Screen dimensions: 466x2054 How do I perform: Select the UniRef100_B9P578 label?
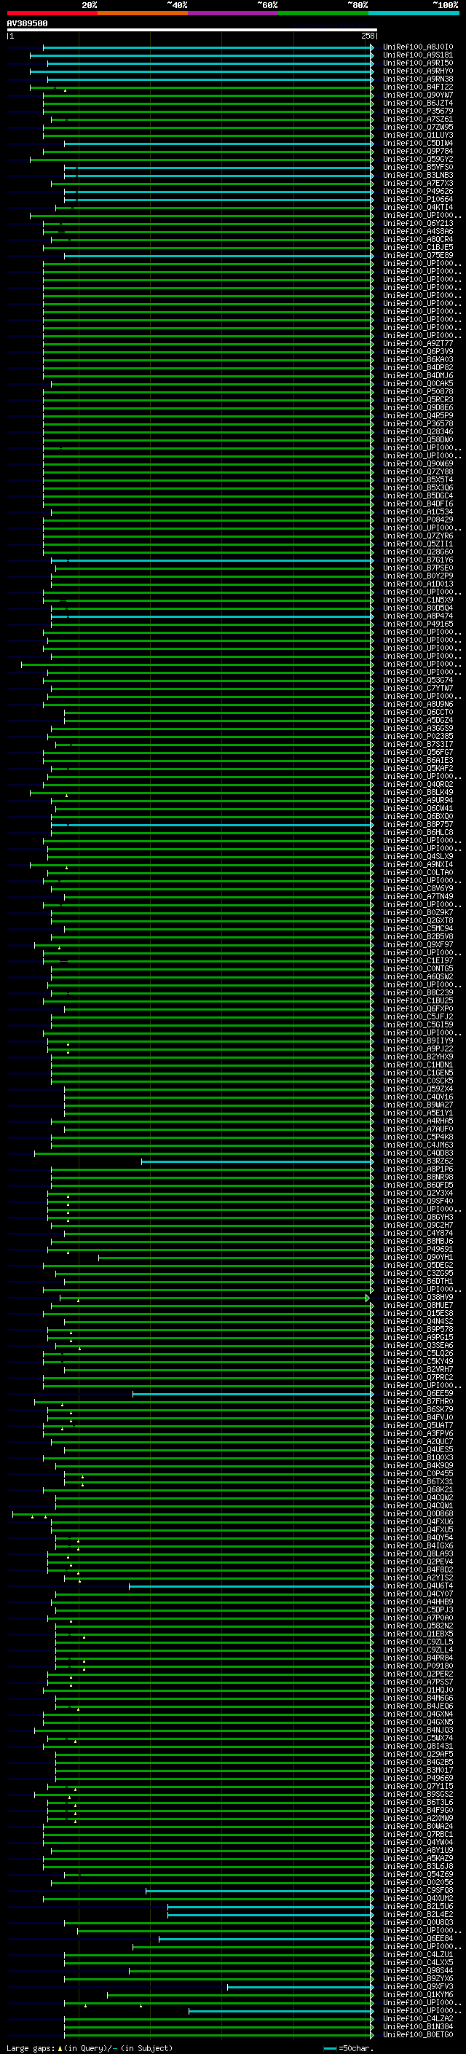click(417, 1329)
